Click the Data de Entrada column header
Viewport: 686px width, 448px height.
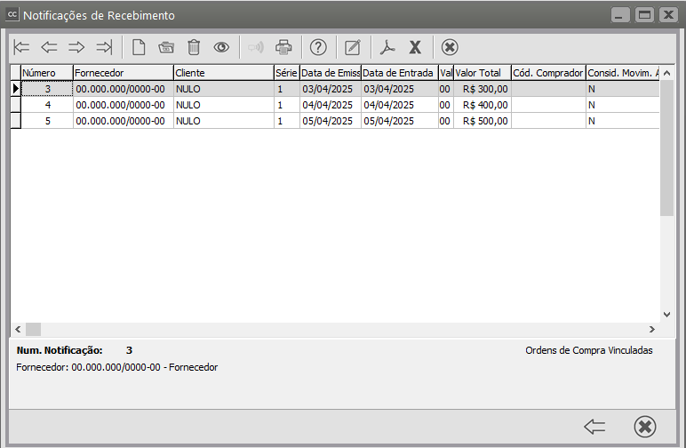(x=399, y=72)
